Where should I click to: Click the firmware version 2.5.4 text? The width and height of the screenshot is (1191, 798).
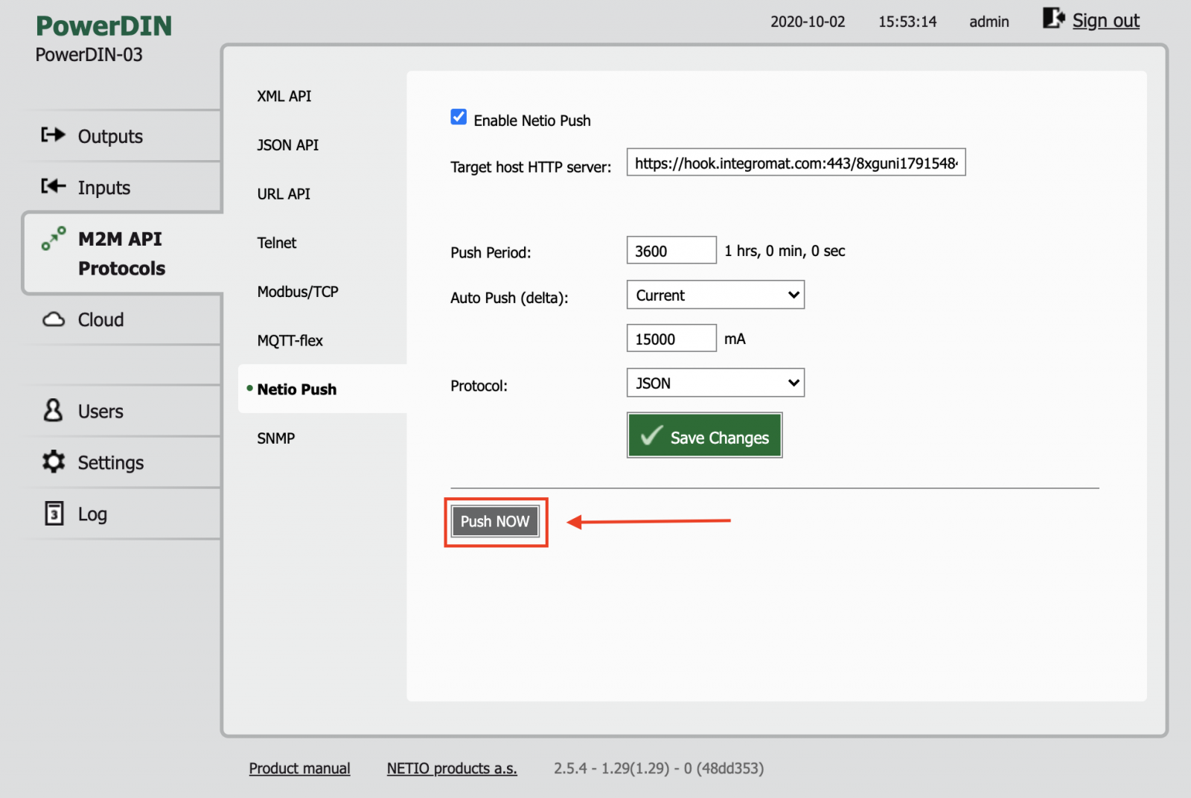659,768
